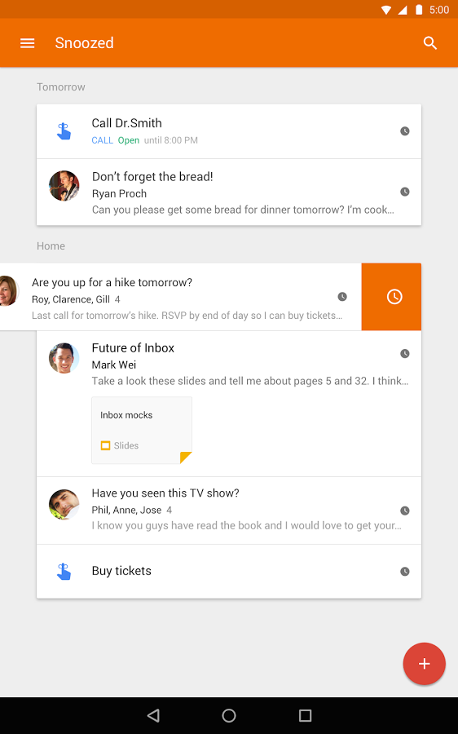This screenshot has width=458, height=734.
Task: Click the blue CALL link
Action: pyautogui.click(x=102, y=140)
